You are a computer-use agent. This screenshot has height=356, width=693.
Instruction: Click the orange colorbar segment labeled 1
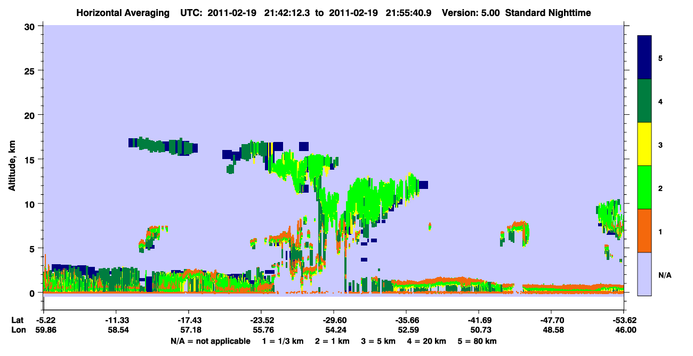(x=644, y=231)
